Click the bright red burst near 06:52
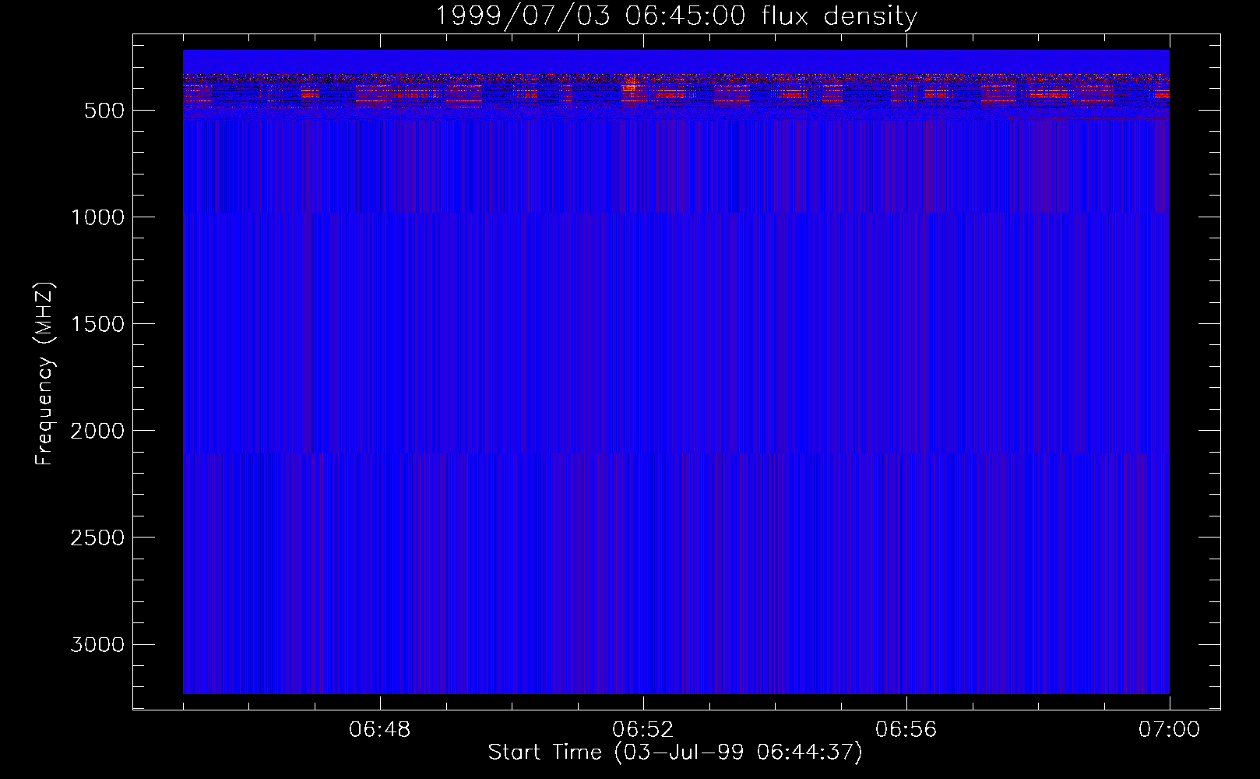The width and height of the screenshot is (1260, 779). coord(630,86)
